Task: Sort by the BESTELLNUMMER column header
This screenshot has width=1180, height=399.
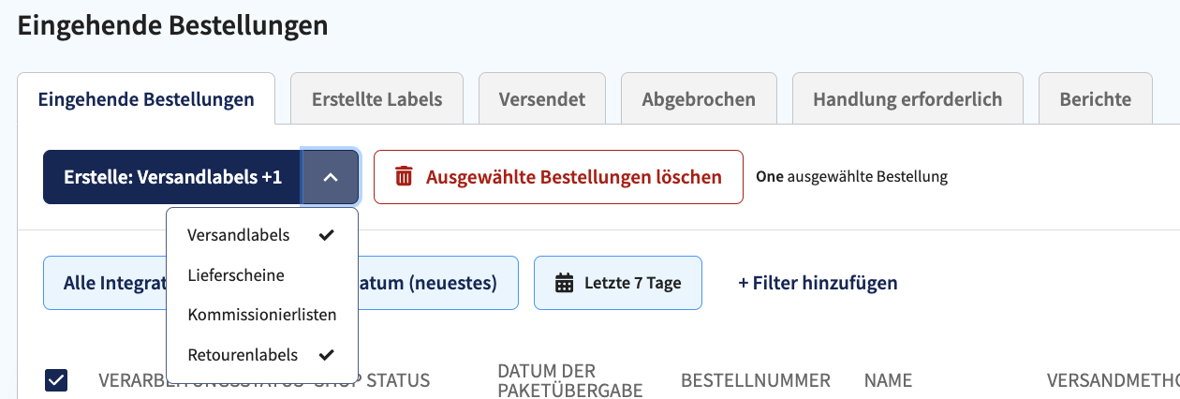Action: 756,380
